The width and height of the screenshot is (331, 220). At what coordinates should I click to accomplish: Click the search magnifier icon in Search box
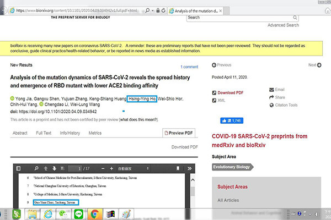[x=295, y=18]
